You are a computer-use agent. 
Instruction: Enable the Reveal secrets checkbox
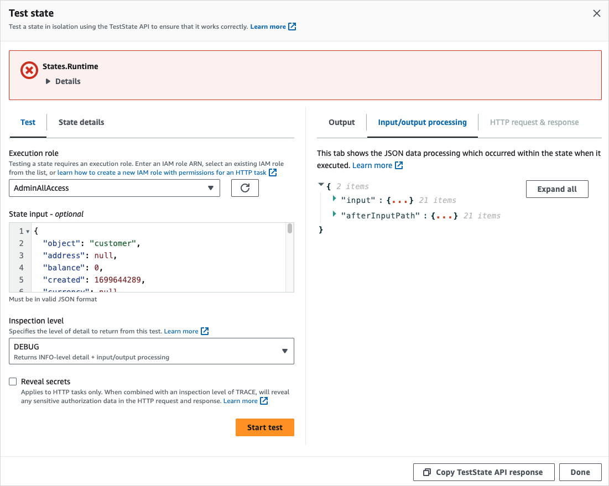13,382
